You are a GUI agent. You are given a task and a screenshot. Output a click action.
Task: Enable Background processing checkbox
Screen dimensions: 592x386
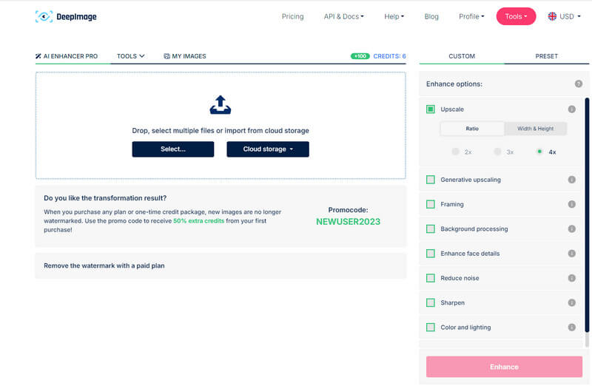(431, 228)
